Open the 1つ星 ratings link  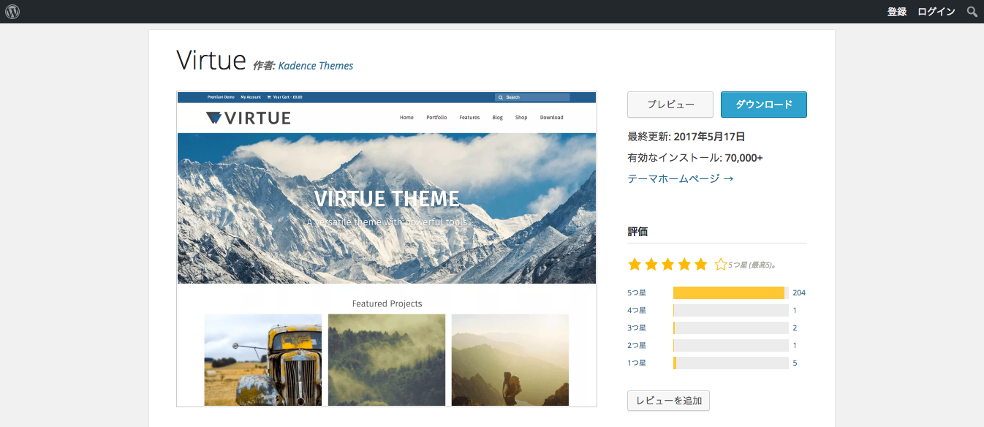[637, 363]
